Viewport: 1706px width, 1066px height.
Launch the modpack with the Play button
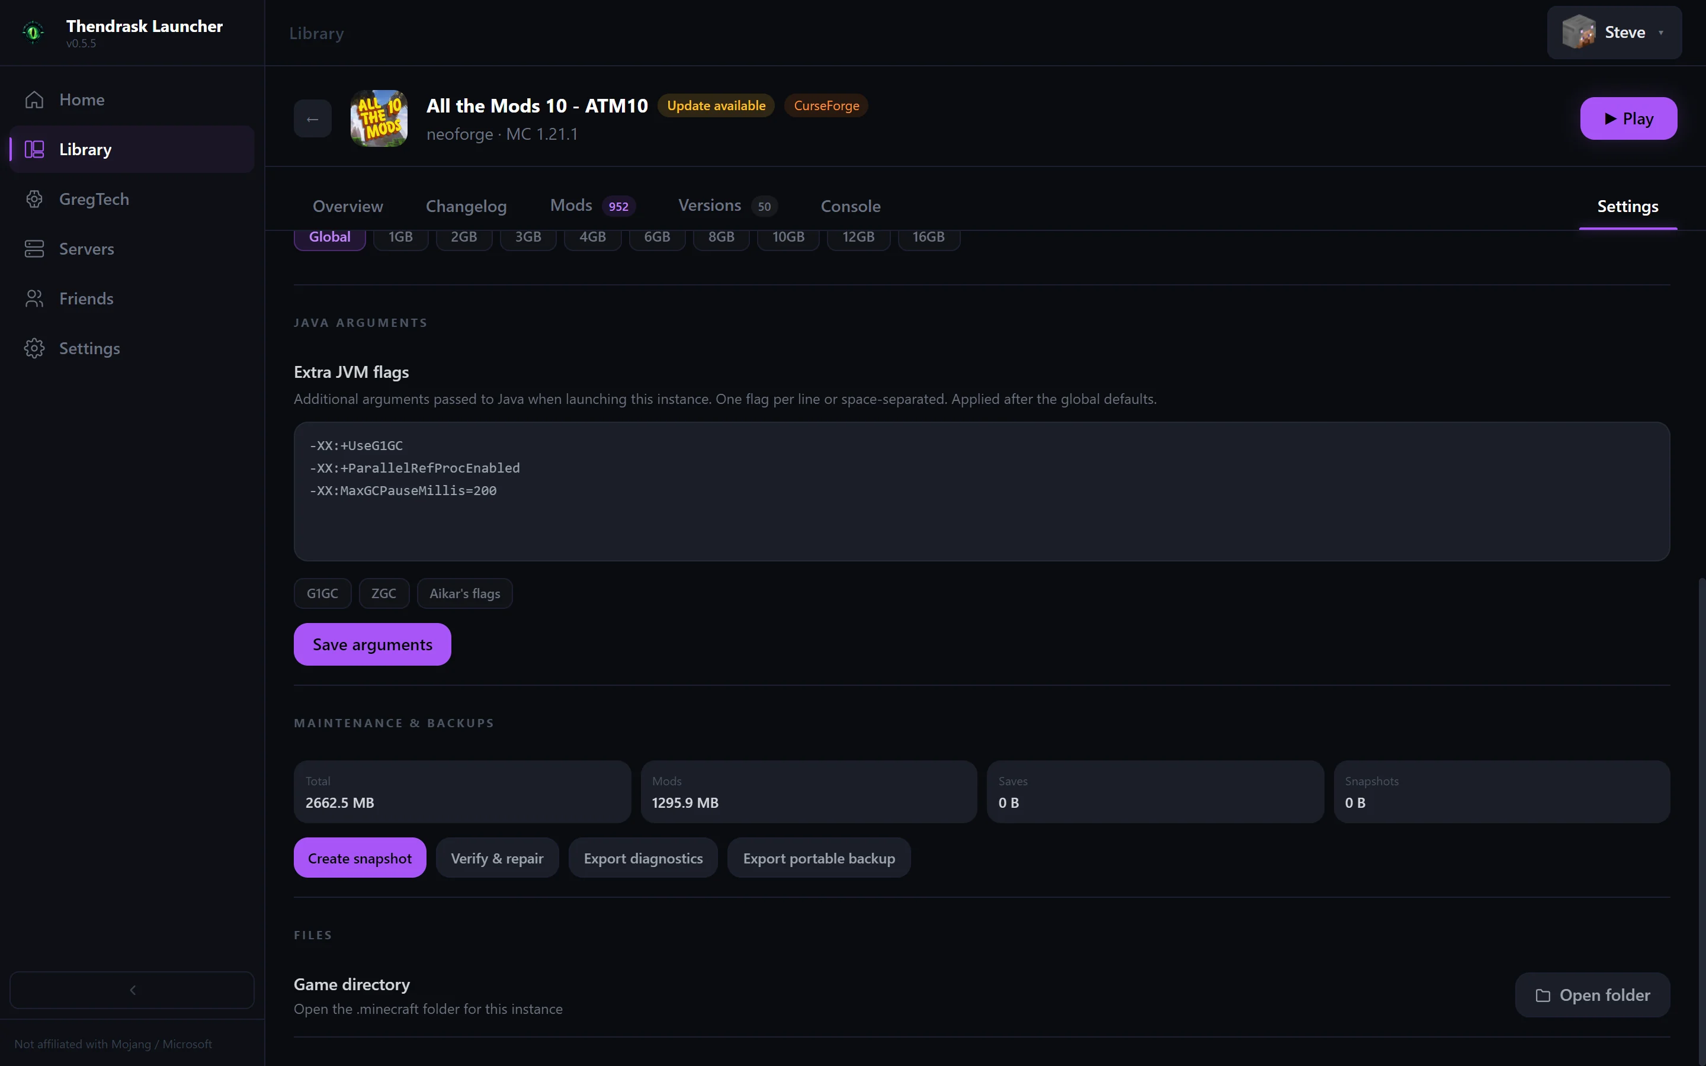1628,118
